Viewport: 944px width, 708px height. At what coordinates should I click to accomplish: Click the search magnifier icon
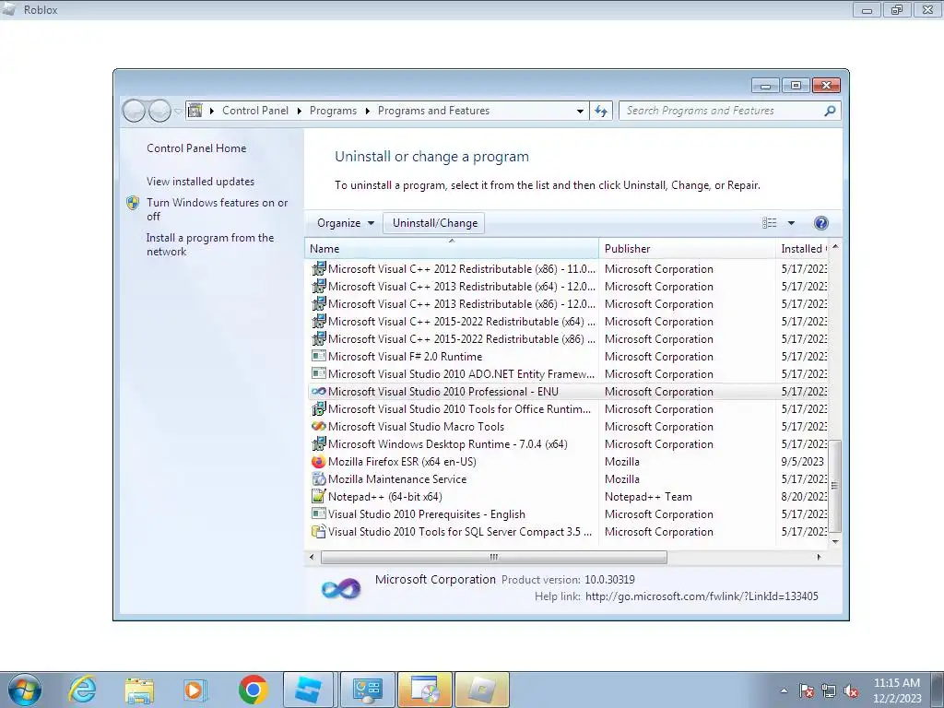(x=830, y=111)
